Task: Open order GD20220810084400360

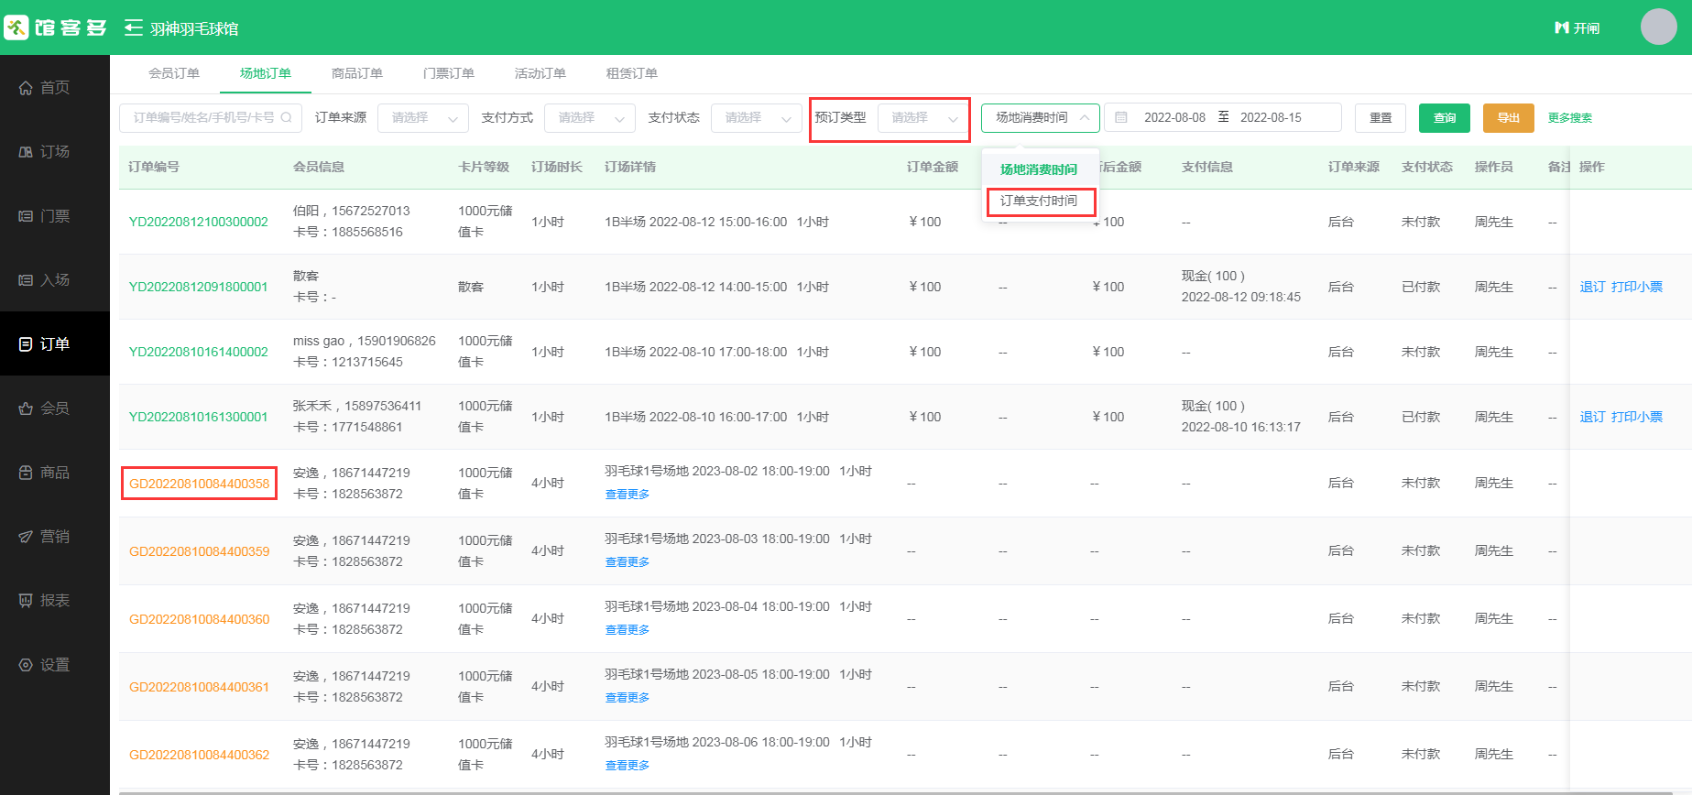Action: click(x=199, y=619)
